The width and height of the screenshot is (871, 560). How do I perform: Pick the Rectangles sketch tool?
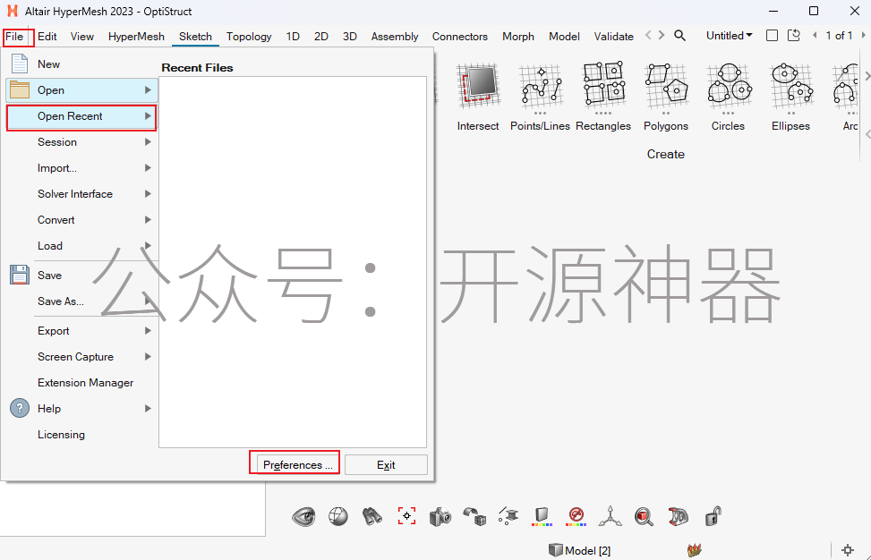point(603,98)
